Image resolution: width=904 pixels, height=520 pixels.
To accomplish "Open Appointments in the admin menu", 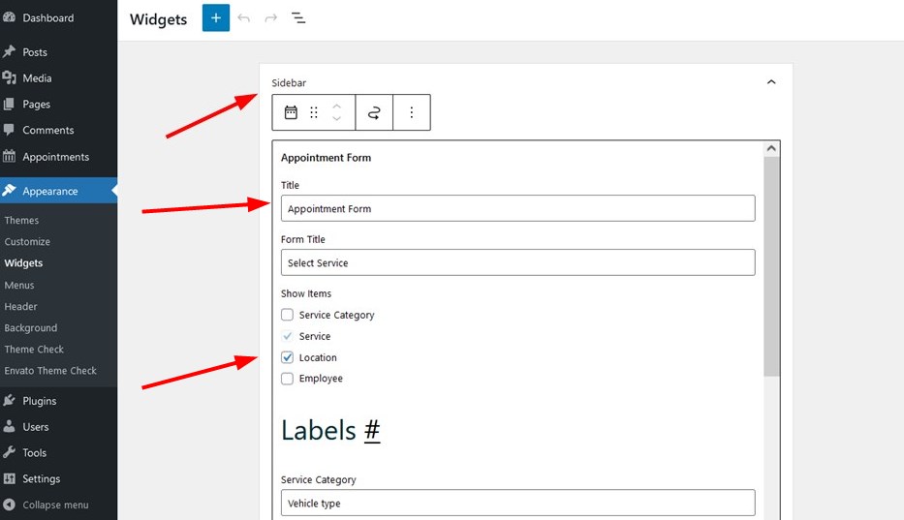I will click(x=58, y=157).
